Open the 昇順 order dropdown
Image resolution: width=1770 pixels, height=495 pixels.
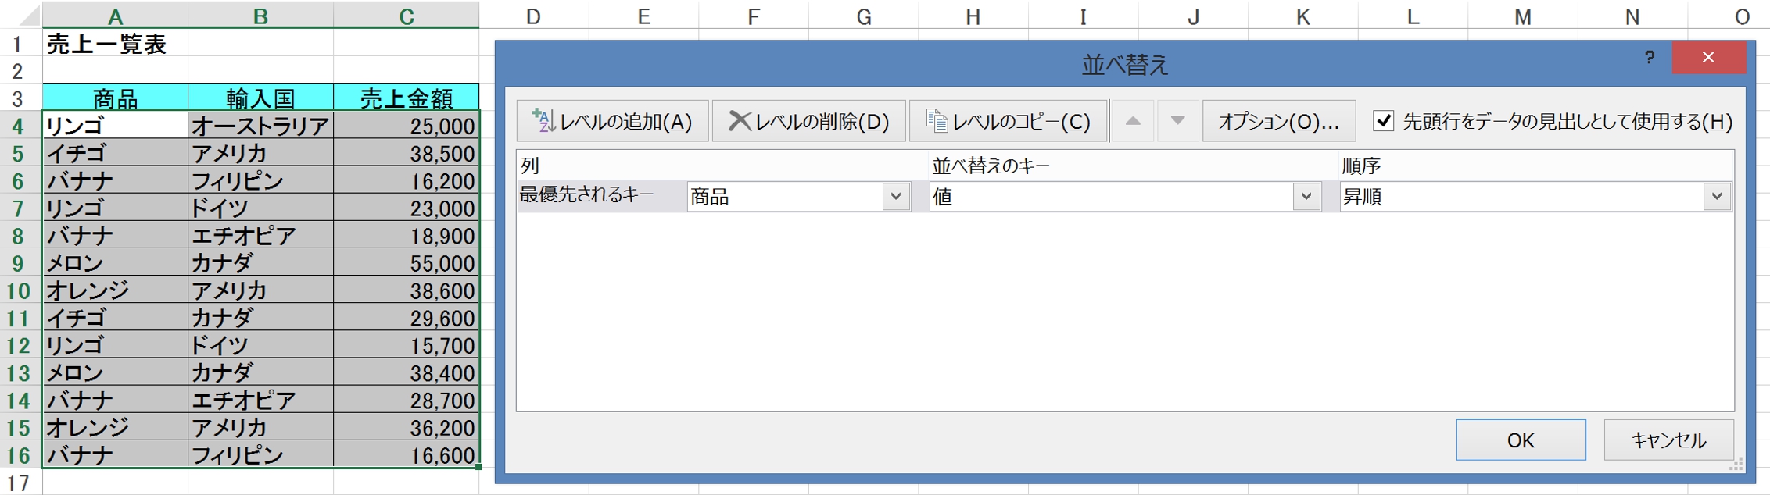click(1716, 197)
